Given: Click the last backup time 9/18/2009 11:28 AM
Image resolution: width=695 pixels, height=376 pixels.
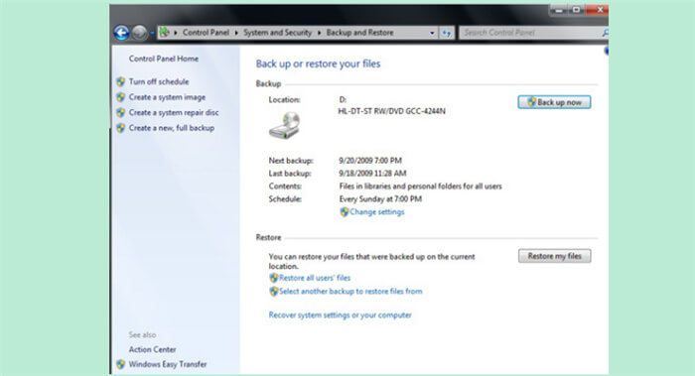Looking at the screenshot, I should coord(372,174).
